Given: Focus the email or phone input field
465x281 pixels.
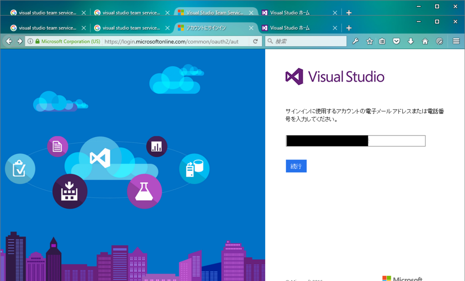Looking at the screenshot, I should click(355, 141).
